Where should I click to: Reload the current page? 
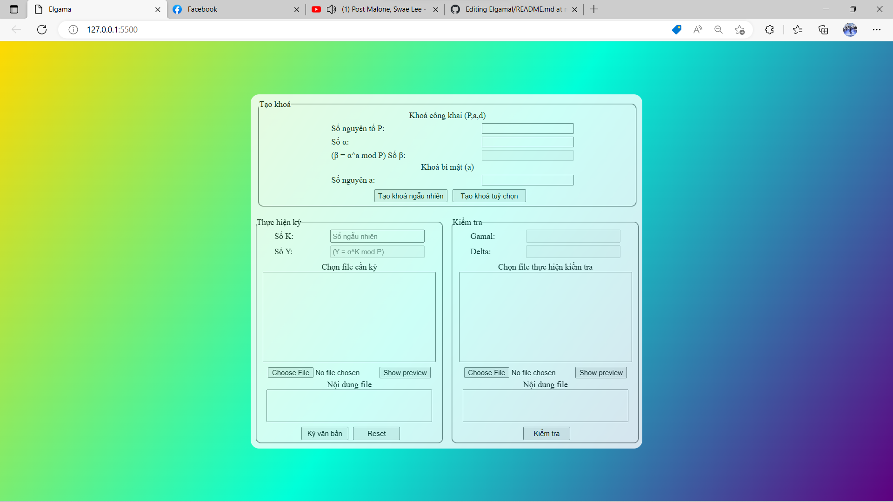tap(41, 29)
